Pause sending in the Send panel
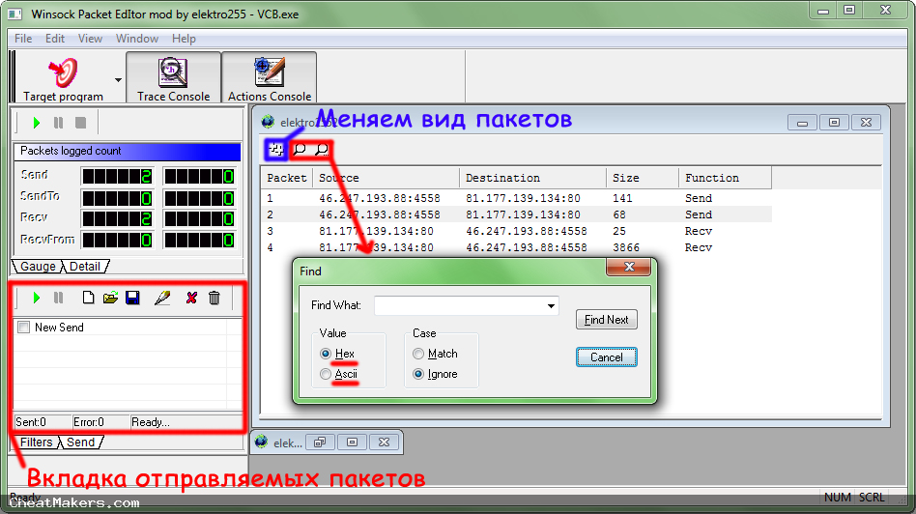Screen dimensions: 916x514 click(58, 298)
